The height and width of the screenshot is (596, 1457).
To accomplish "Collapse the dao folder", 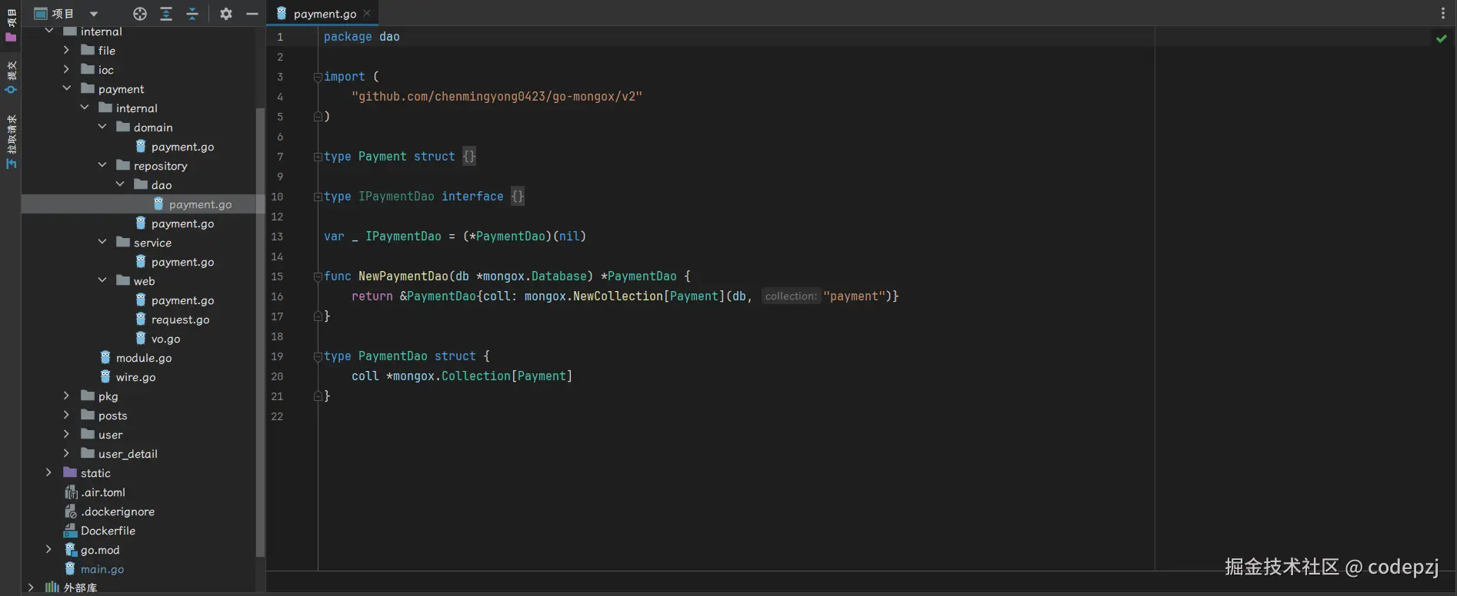I will coord(120,184).
